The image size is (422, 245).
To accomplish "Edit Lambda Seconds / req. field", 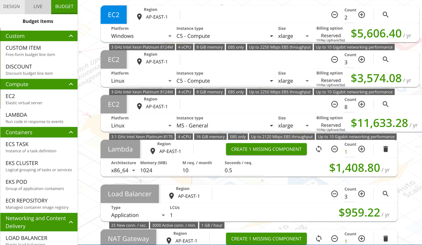I will [244, 171].
